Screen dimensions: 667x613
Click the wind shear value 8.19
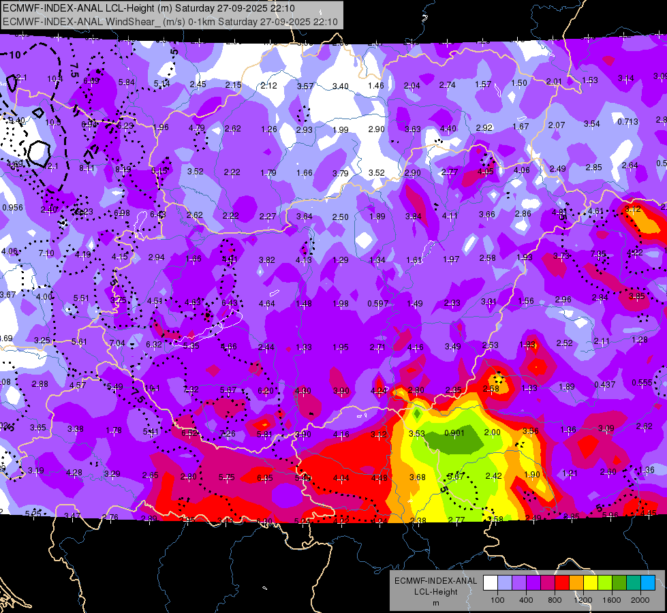tap(123, 170)
